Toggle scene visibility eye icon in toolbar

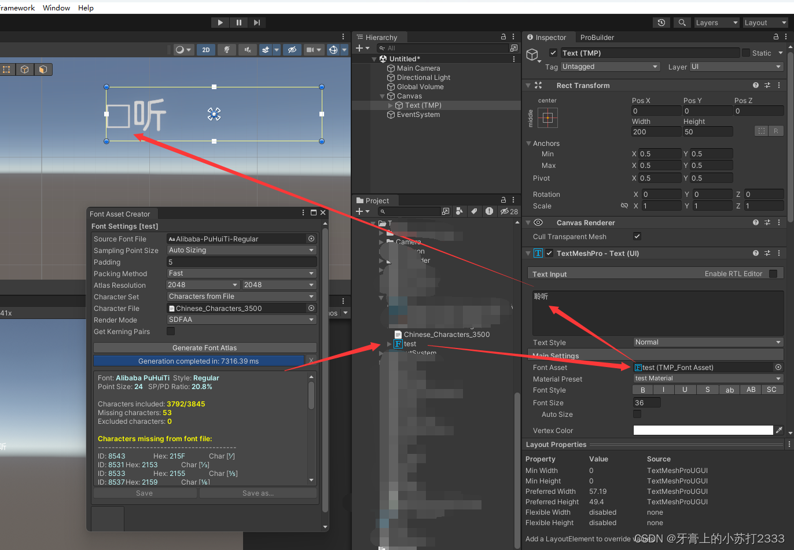[292, 50]
